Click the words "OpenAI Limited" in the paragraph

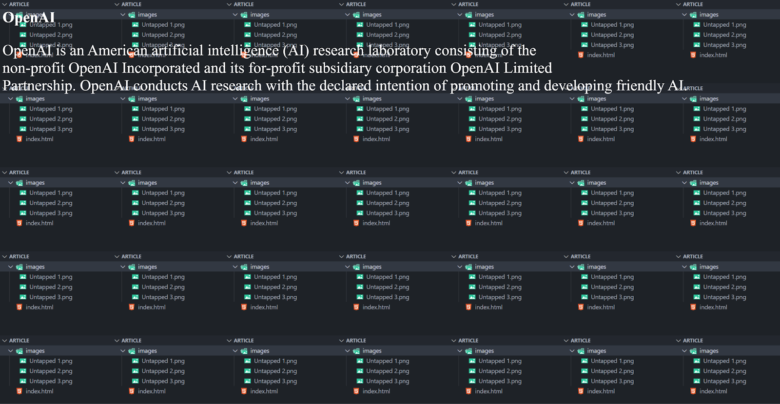(501, 68)
